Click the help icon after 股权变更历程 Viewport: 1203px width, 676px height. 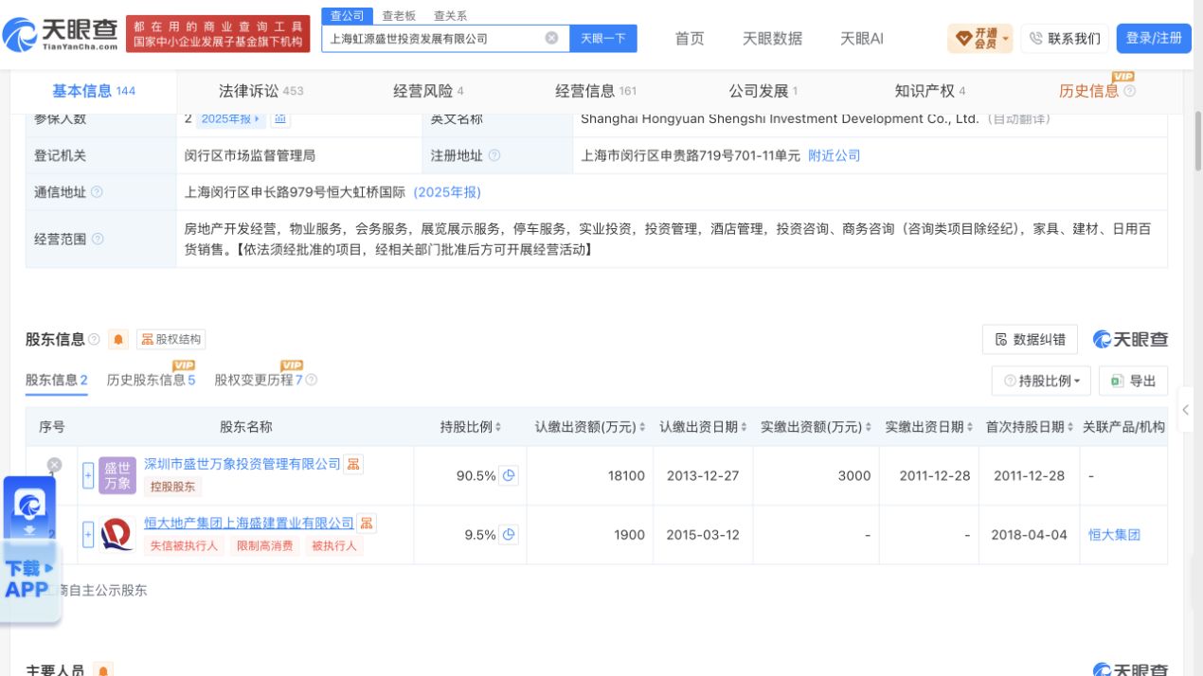tap(311, 380)
